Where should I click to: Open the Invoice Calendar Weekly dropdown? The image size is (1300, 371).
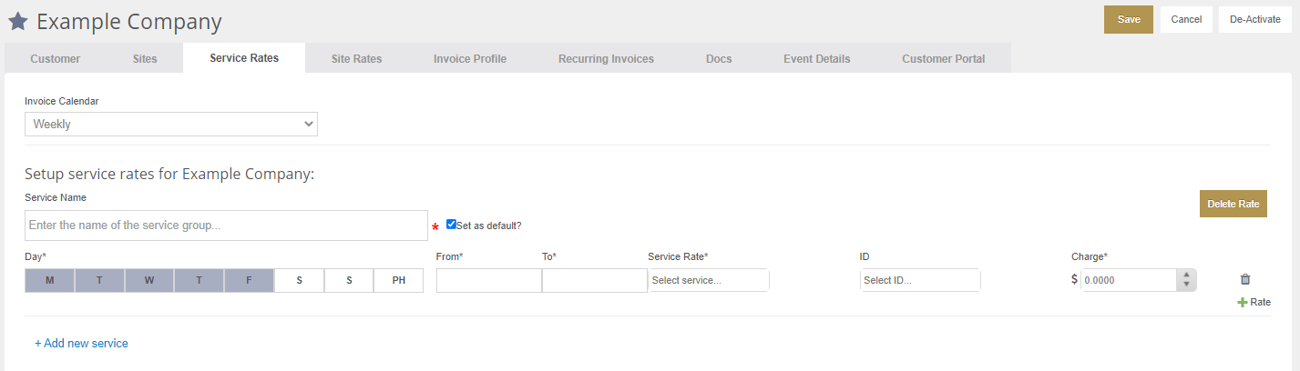pos(171,125)
